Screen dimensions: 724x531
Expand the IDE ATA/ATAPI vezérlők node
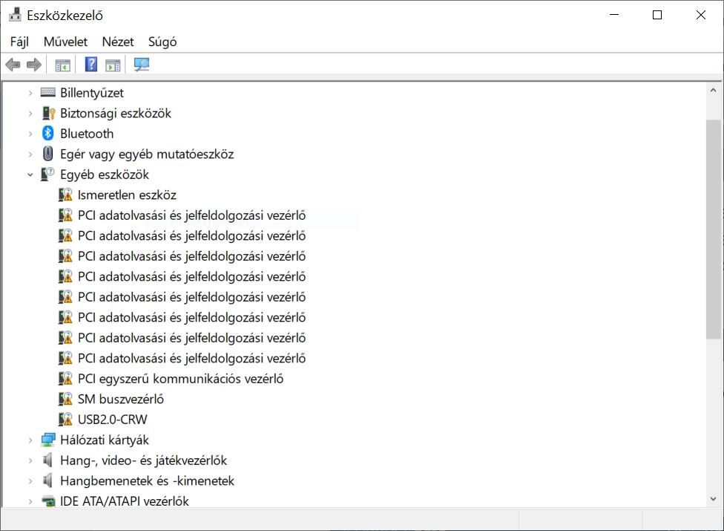pos(30,501)
